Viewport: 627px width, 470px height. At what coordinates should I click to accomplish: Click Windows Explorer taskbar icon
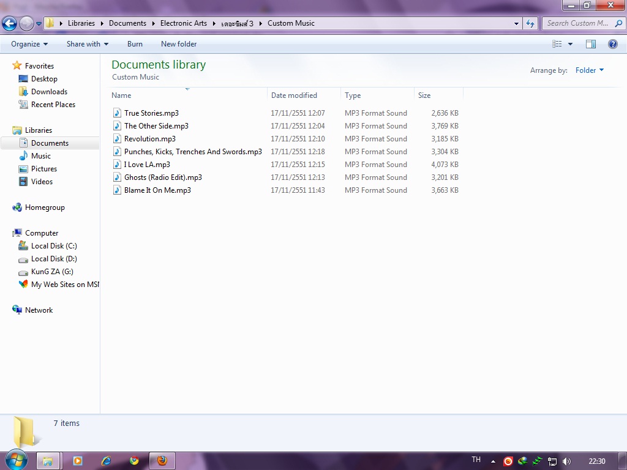tap(48, 461)
